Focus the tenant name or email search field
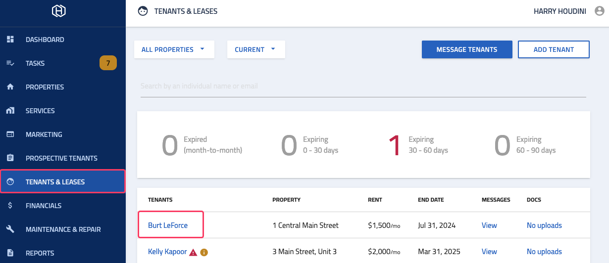 pyautogui.click(x=363, y=86)
